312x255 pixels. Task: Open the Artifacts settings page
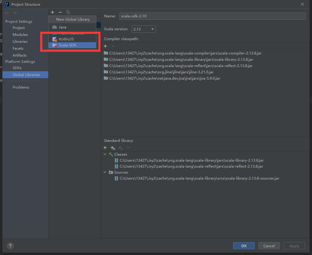coord(19,55)
